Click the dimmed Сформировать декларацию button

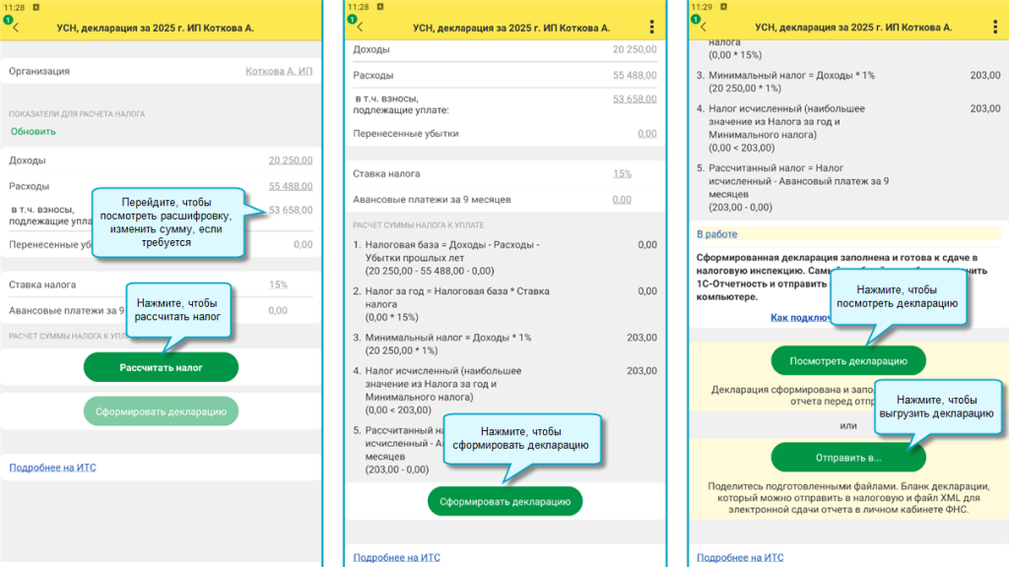[x=161, y=411]
